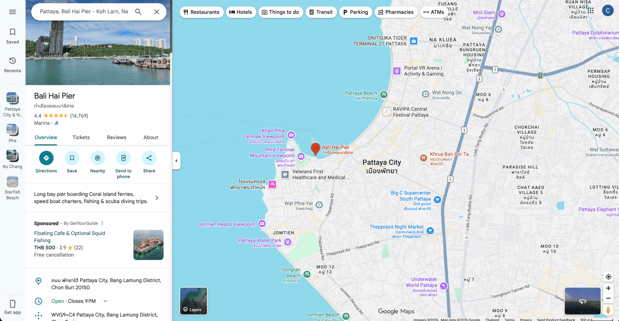619x321 pixels.
Task: Save Bali Hai Pier to list
Action: click(x=72, y=162)
